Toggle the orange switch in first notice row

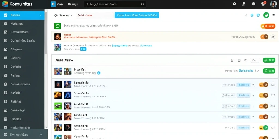coord(268,26)
